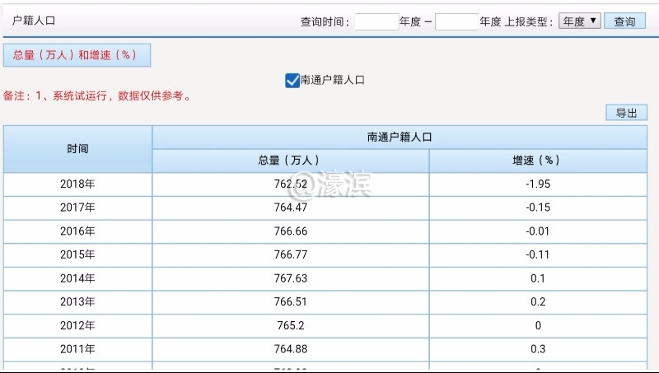Image resolution: width=659 pixels, height=373 pixels.
Task: Click the end year query input field
Action: coord(456,22)
